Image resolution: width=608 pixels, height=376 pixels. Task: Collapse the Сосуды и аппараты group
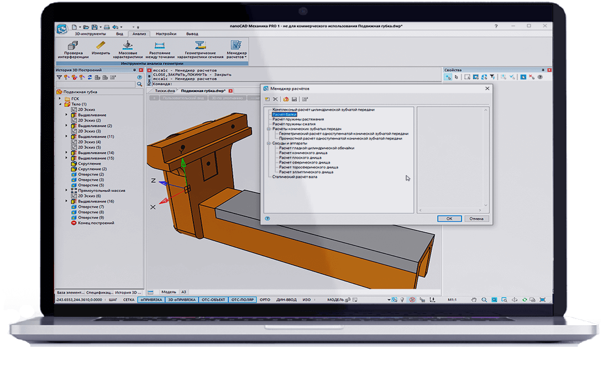(x=268, y=143)
